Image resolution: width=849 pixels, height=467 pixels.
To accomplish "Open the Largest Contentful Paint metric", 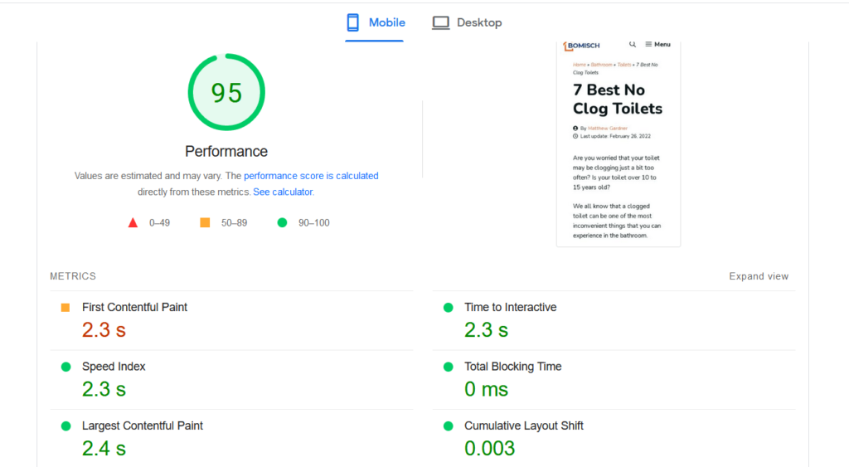I will click(x=142, y=426).
